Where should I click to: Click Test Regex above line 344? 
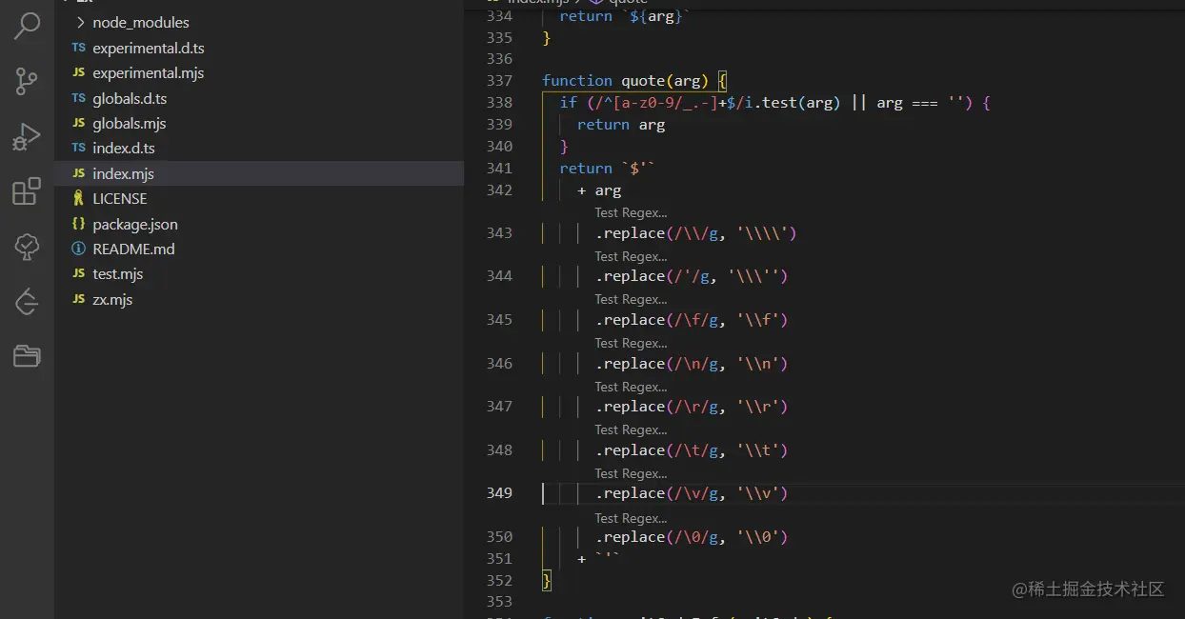pyautogui.click(x=631, y=256)
